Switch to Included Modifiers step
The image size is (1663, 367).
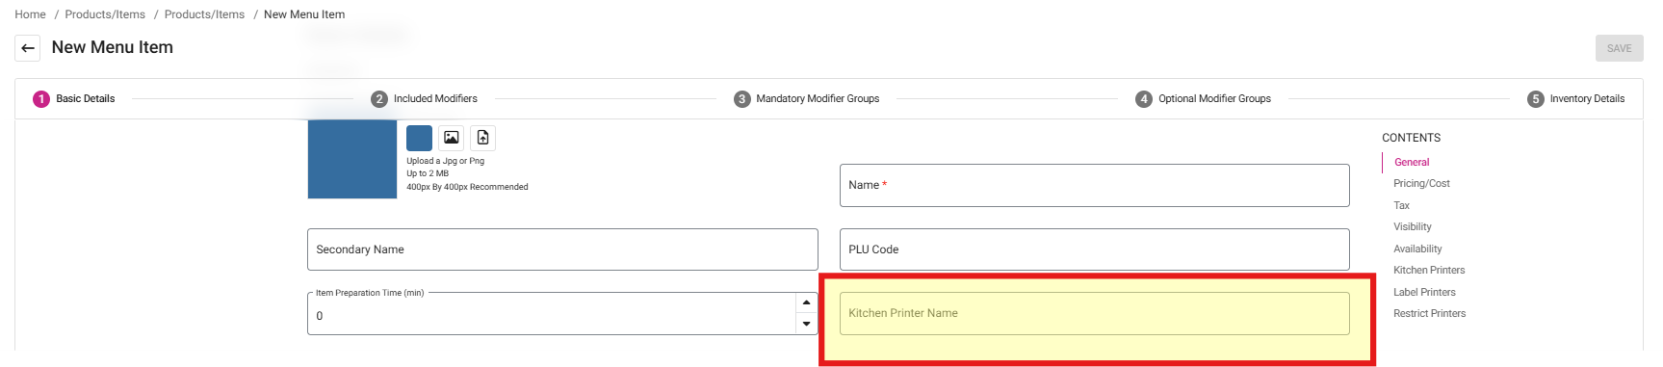[425, 99]
